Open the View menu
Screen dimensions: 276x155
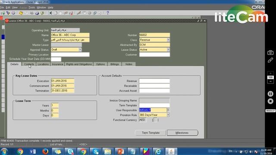pos(15,8)
